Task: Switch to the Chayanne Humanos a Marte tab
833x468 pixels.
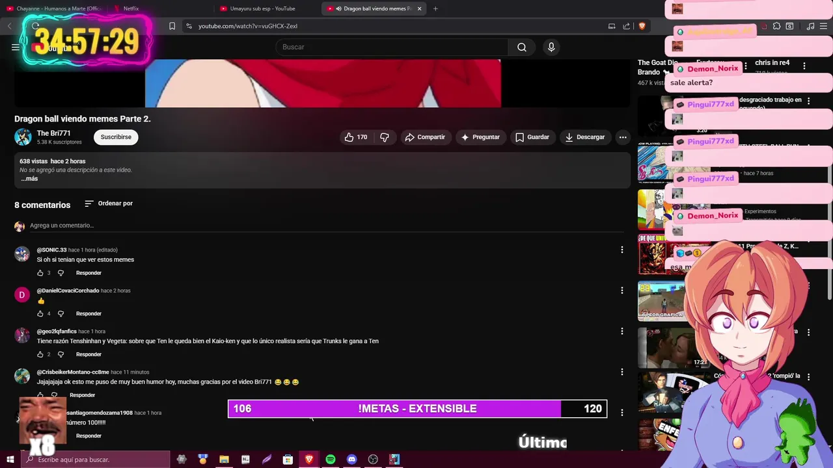Action: 53,8
